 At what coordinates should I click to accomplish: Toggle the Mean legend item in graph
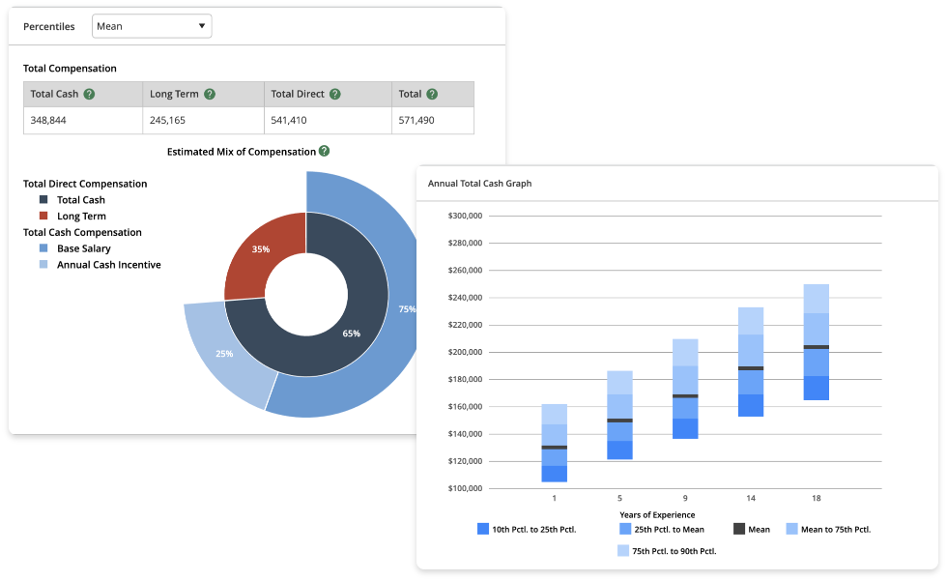click(752, 530)
